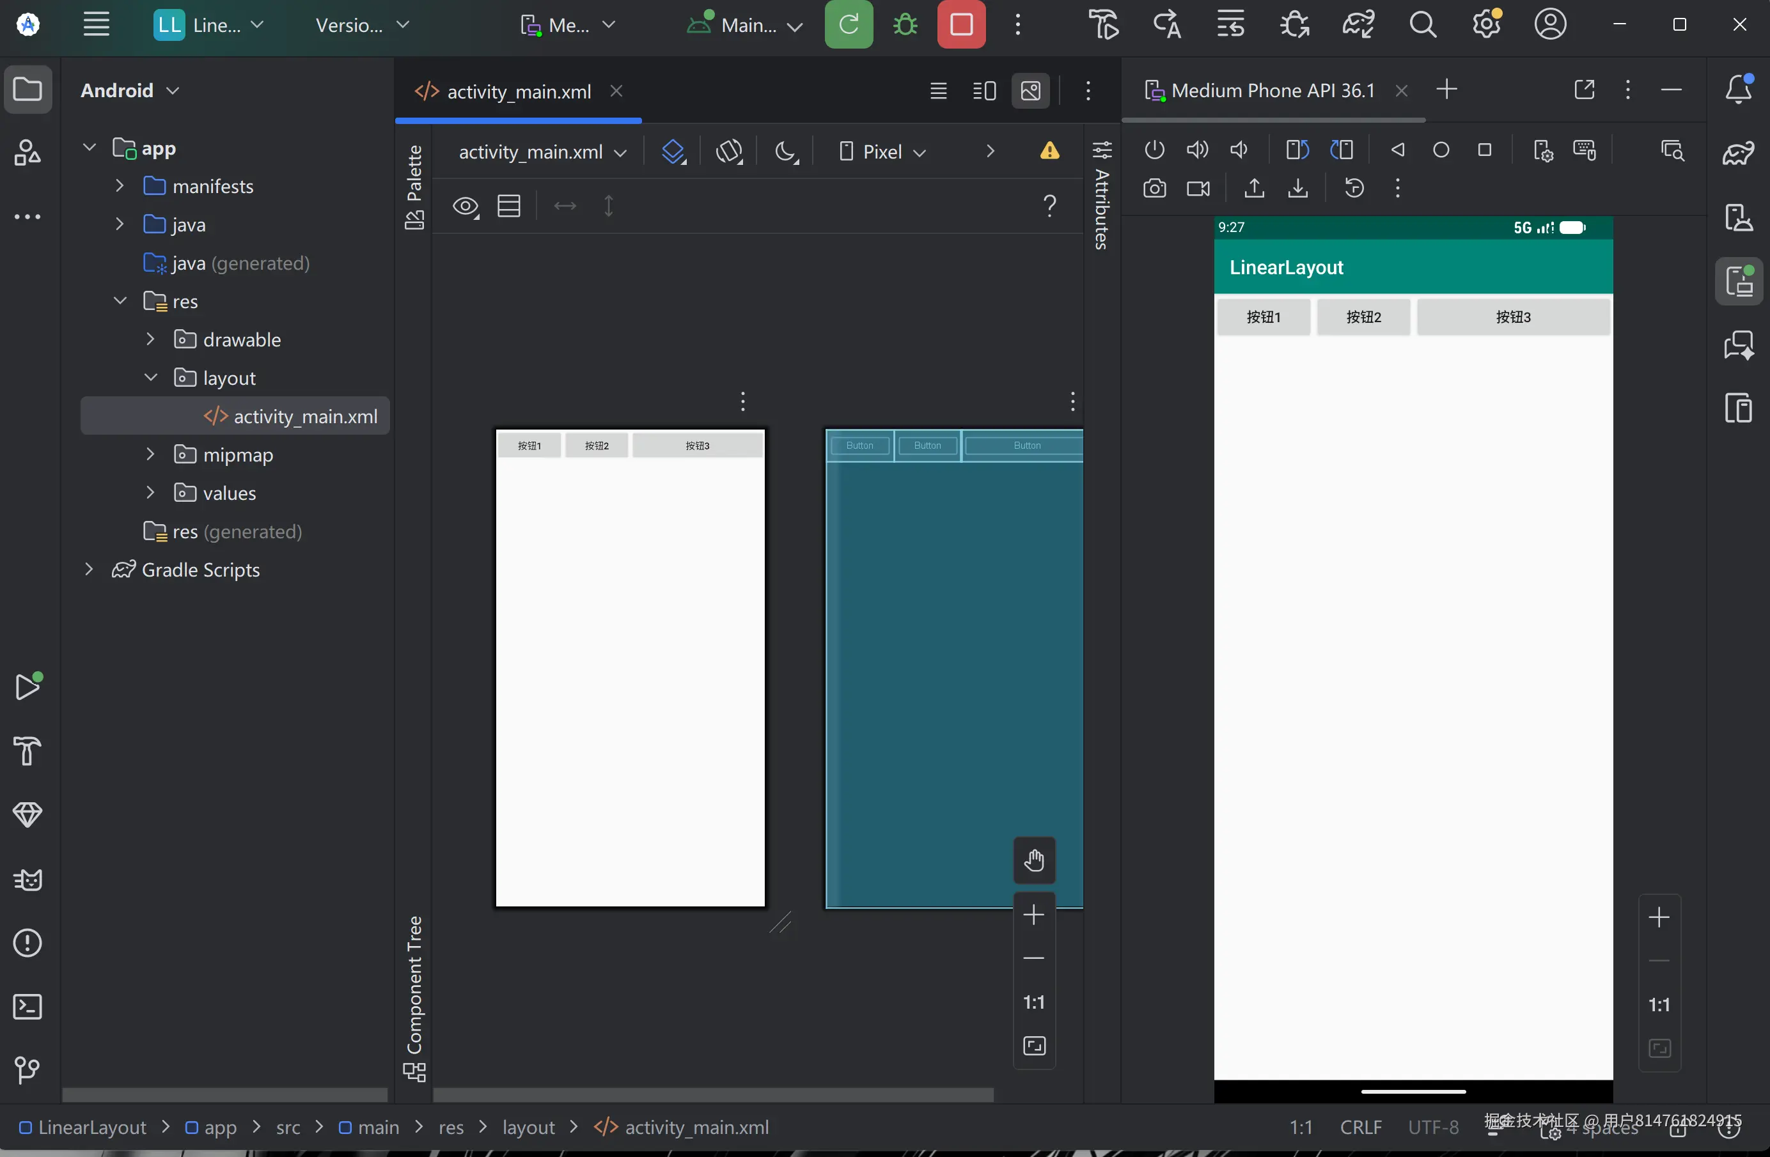Click the green Rerun app button

tap(849, 24)
